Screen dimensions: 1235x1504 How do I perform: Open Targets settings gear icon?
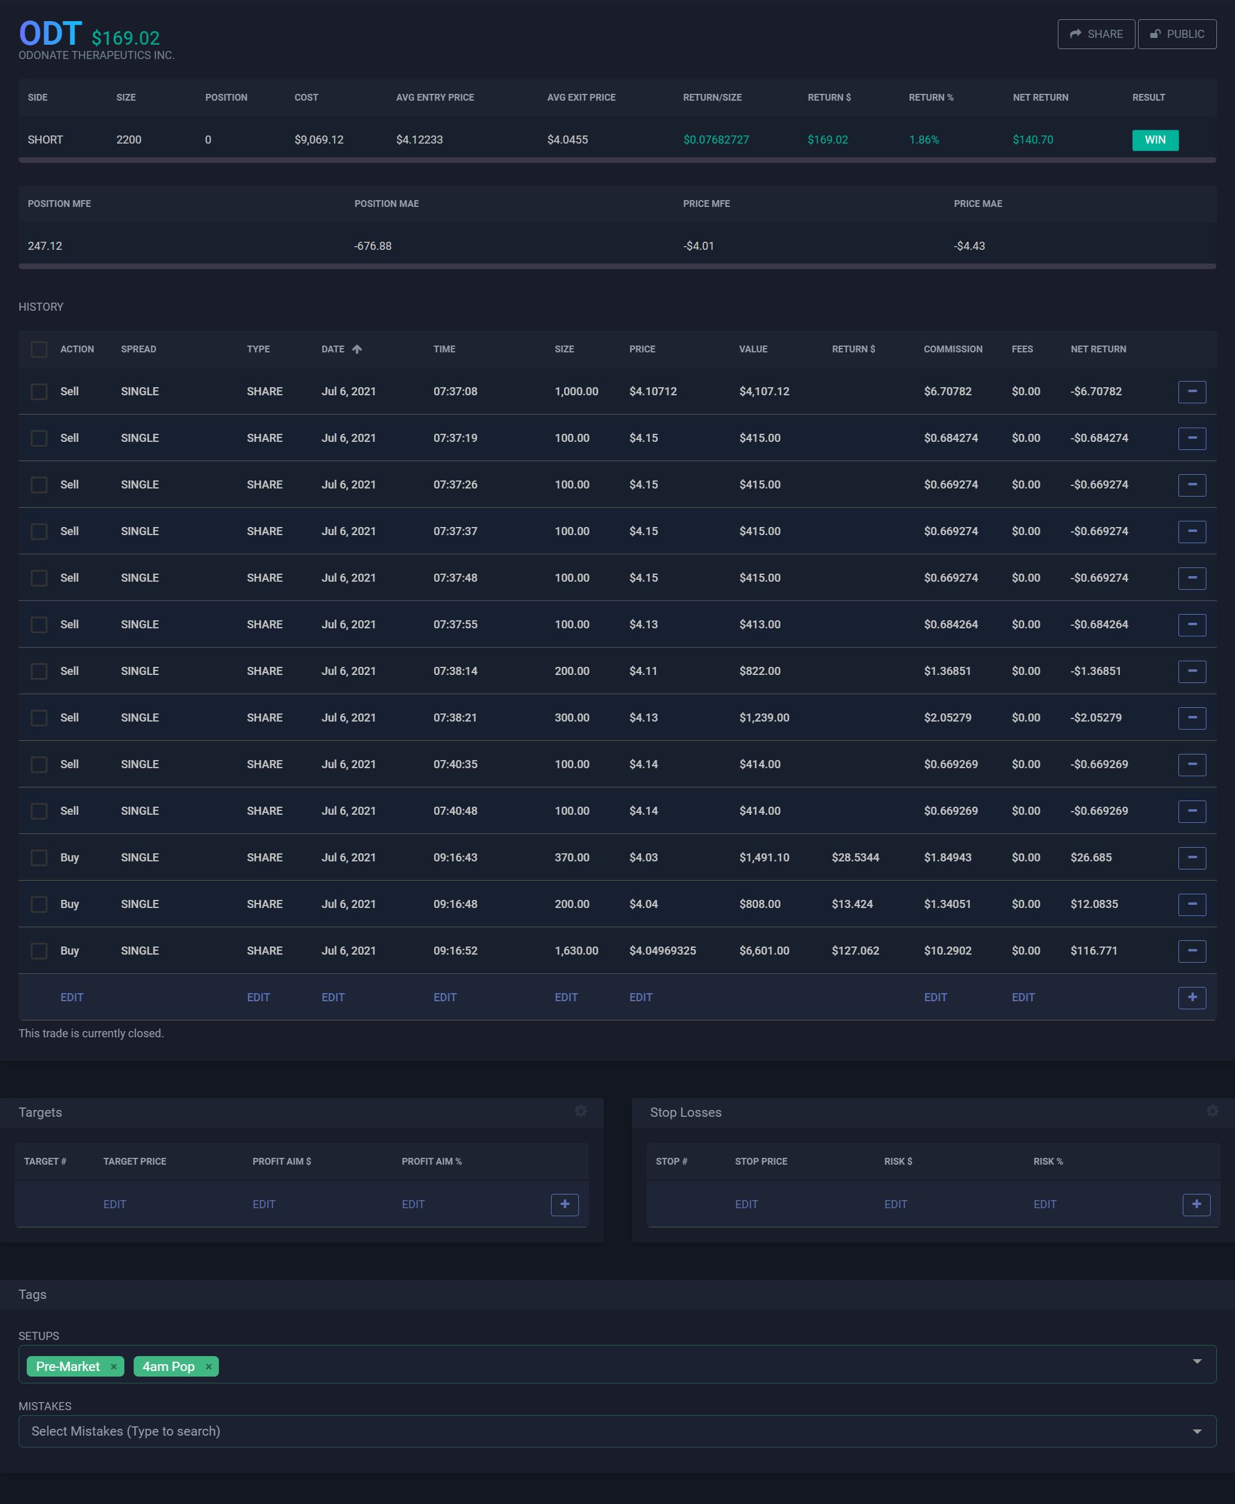point(581,1111)
